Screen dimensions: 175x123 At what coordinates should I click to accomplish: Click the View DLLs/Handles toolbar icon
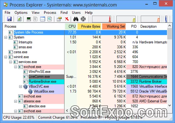[50, 19]
